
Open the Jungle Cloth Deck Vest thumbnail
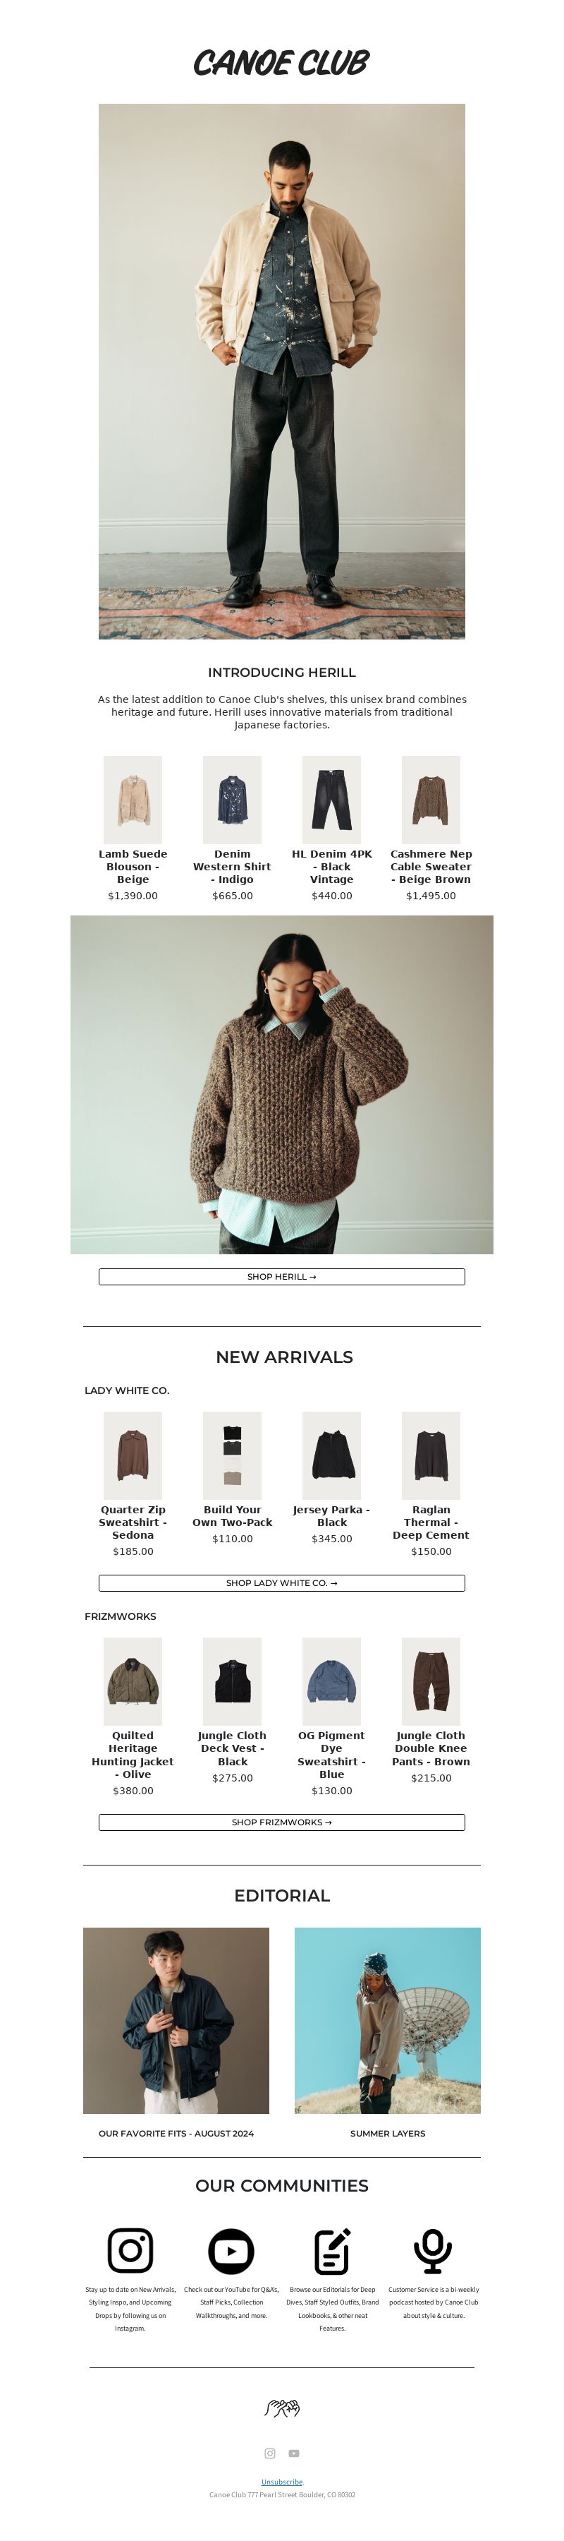click(x=233, y=1680)
